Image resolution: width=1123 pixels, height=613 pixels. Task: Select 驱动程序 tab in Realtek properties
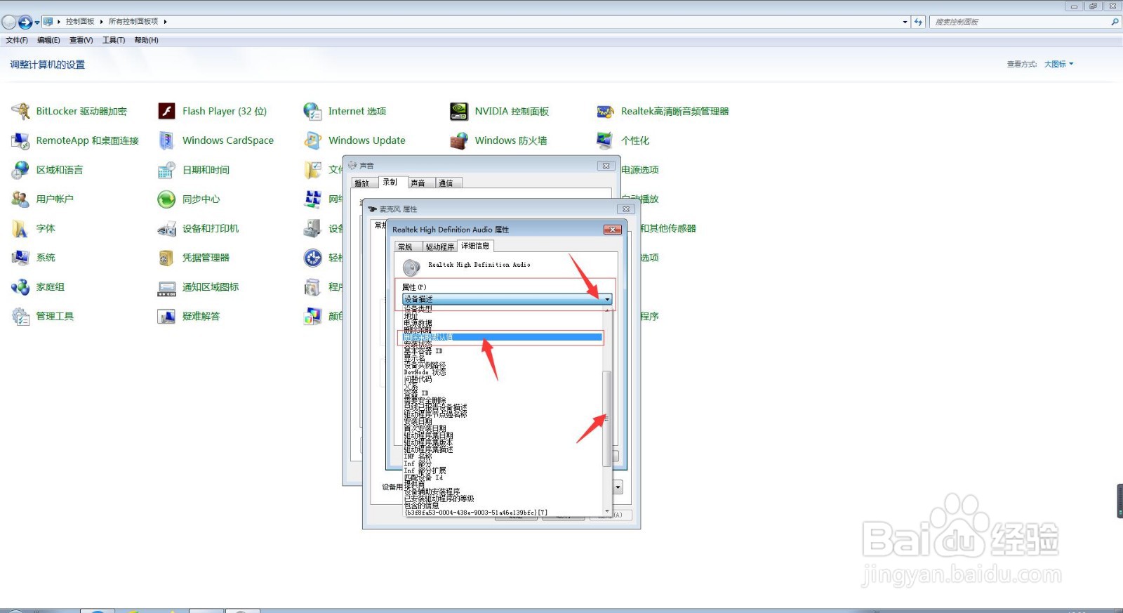tap(440, 247)
